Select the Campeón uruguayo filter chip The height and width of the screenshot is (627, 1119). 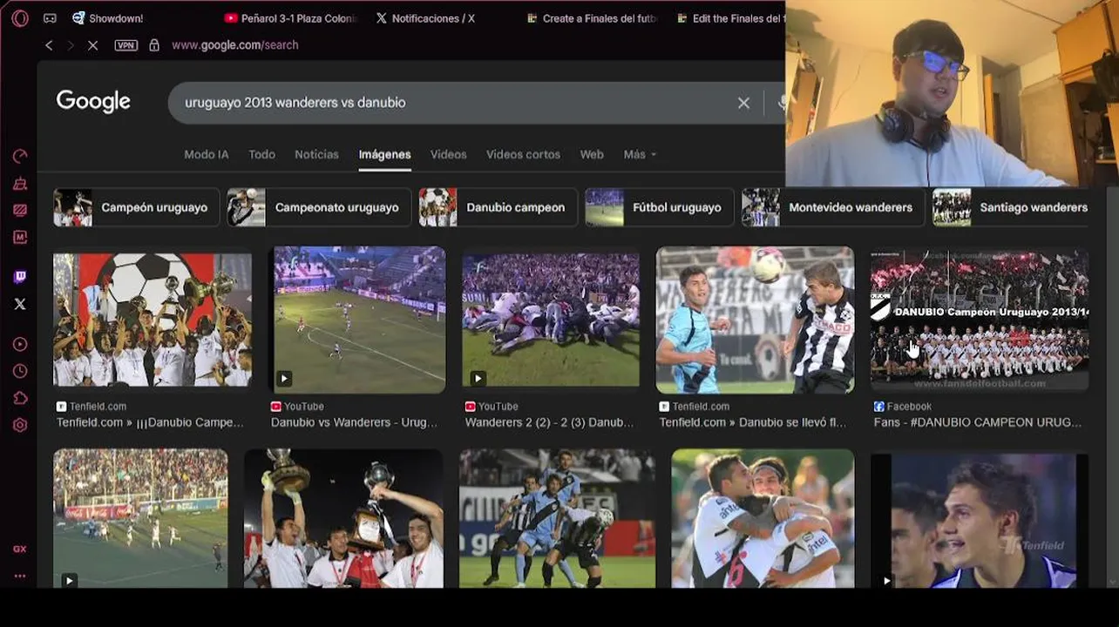coord(137,207)
